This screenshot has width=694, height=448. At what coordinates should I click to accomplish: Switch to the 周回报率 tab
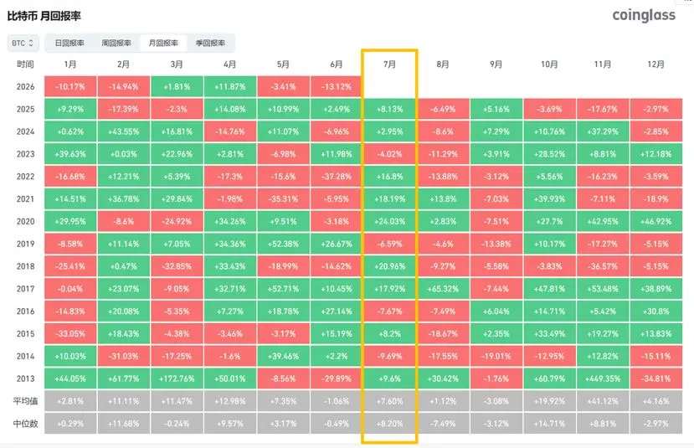coord(116,44)
